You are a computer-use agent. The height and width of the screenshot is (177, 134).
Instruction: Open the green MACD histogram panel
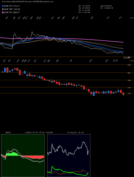[23, 156]
